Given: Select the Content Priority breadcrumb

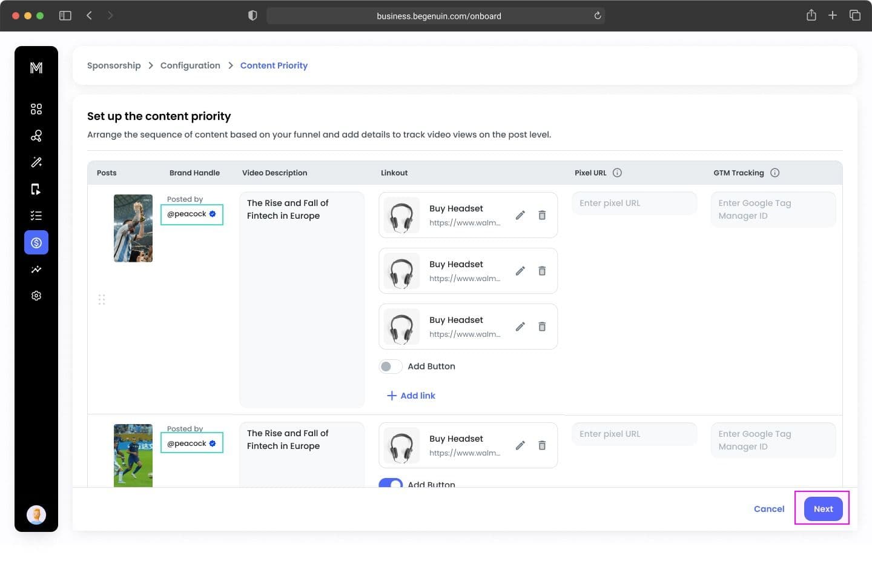Looking at the screenshot, I should pyautogui.click(x=274, y=65).
